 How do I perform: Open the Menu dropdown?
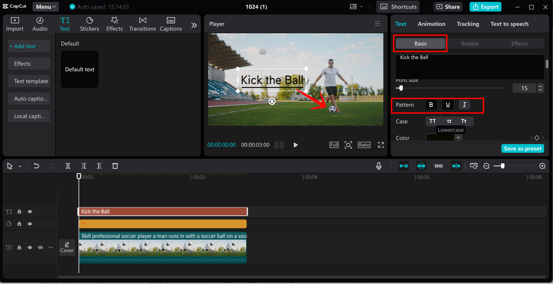point(46,7)
